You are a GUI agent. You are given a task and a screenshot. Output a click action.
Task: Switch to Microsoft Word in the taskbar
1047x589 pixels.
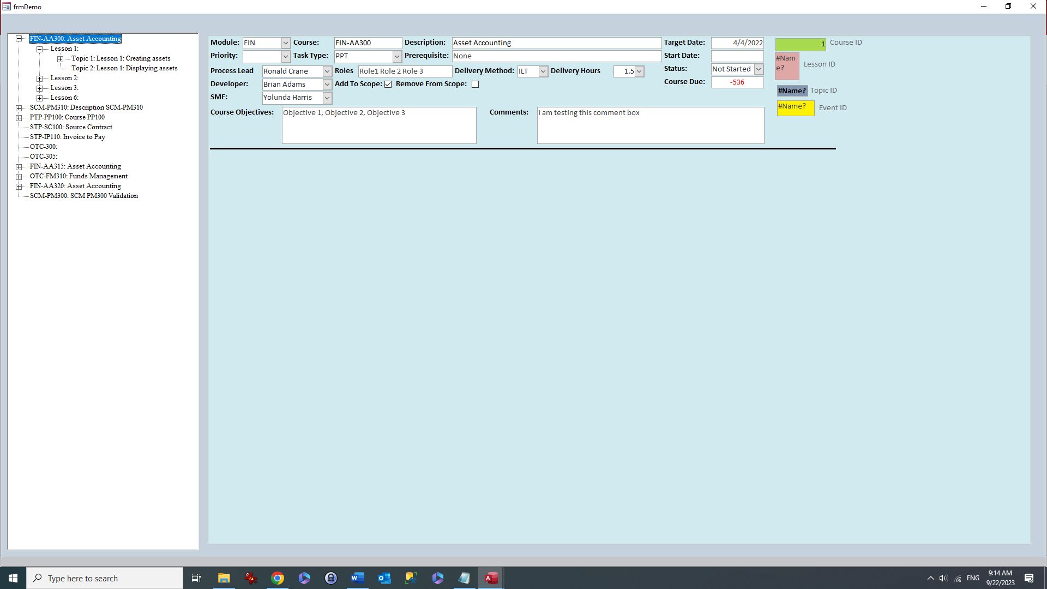coord(358,578)
